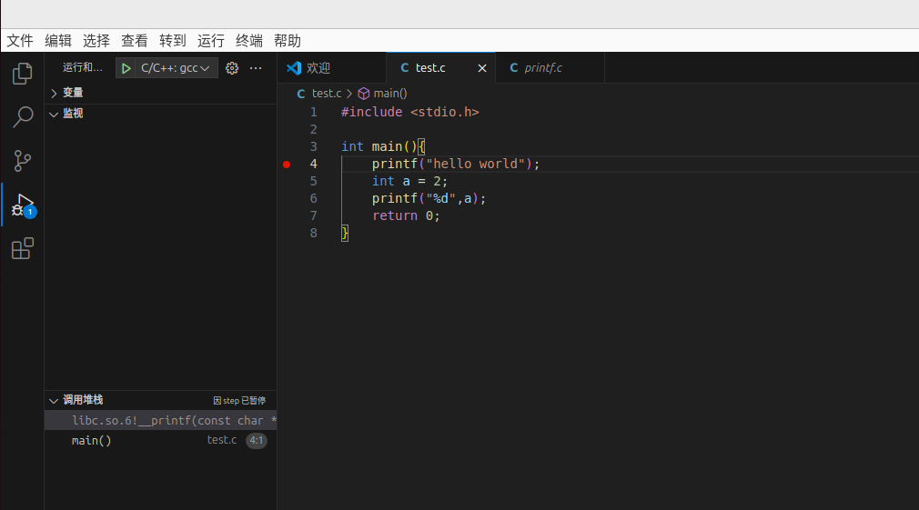Open the Search view icon

tap(23, 117)
